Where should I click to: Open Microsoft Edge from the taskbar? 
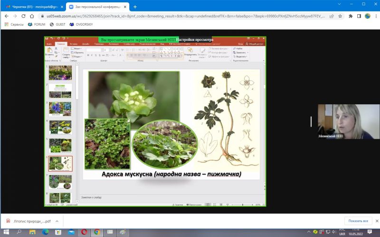click(46, 232)
